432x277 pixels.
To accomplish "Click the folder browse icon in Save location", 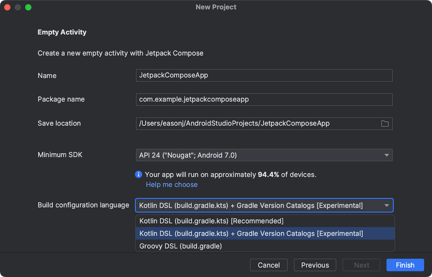I will tap(385, 124).
